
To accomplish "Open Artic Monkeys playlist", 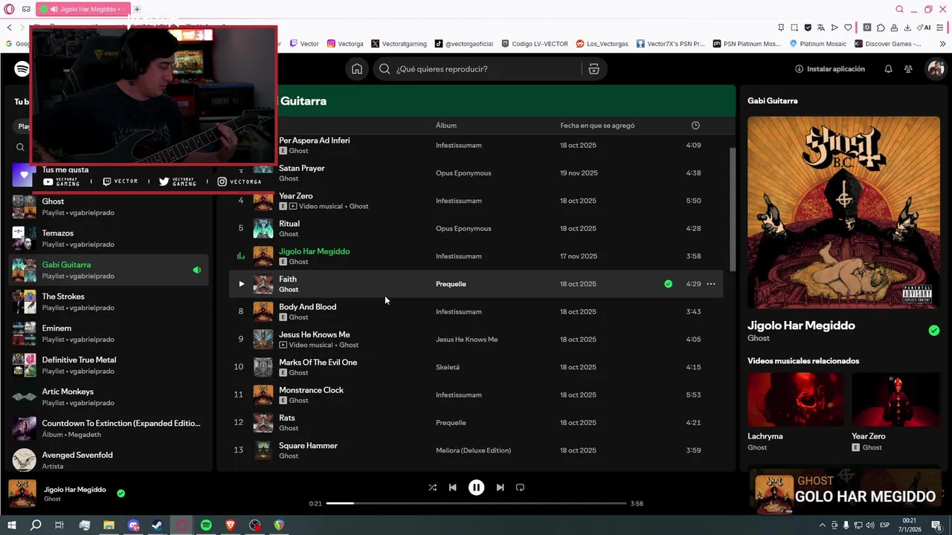I will pos(109,397).
